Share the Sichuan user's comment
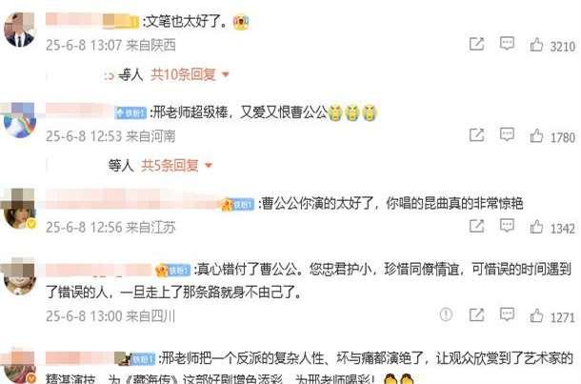581x384 pixels. click(476, 315)
